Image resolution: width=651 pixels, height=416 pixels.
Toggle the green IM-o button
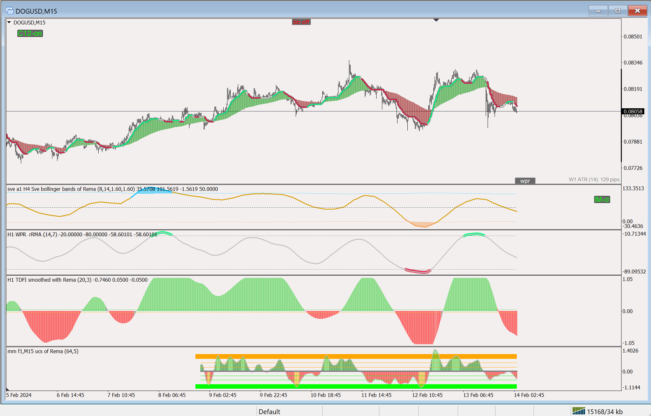coord(602,199)
